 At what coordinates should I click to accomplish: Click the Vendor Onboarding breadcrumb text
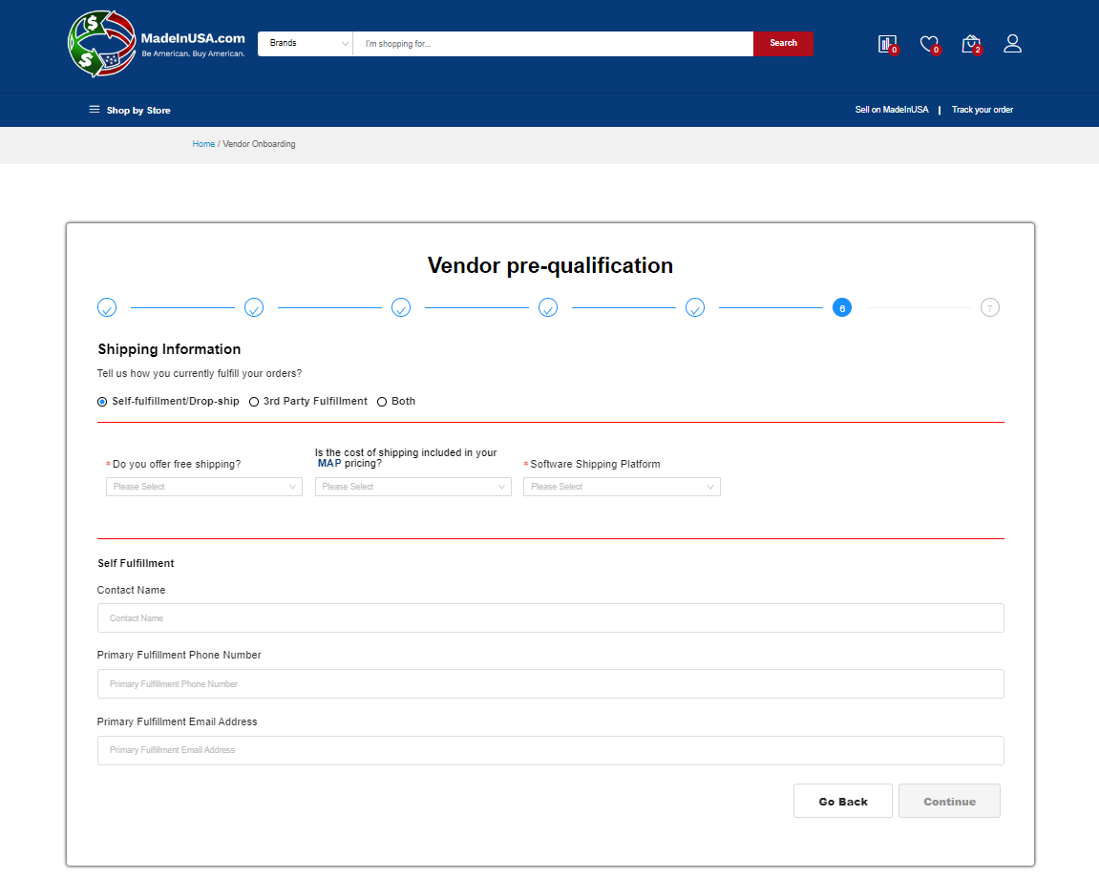pos(259,144)
